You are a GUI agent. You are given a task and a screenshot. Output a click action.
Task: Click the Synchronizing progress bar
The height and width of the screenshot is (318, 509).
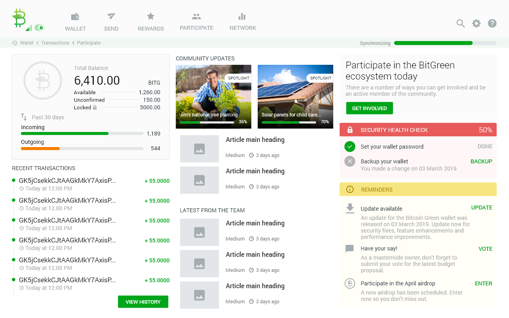point(445,43)
